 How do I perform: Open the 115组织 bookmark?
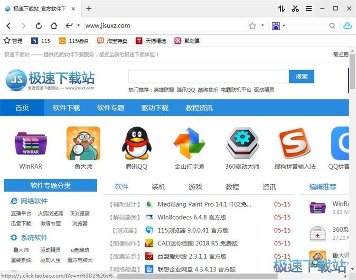[73, 41]
